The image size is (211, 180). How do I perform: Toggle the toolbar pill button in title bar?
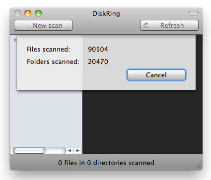(x=194, y=13)
